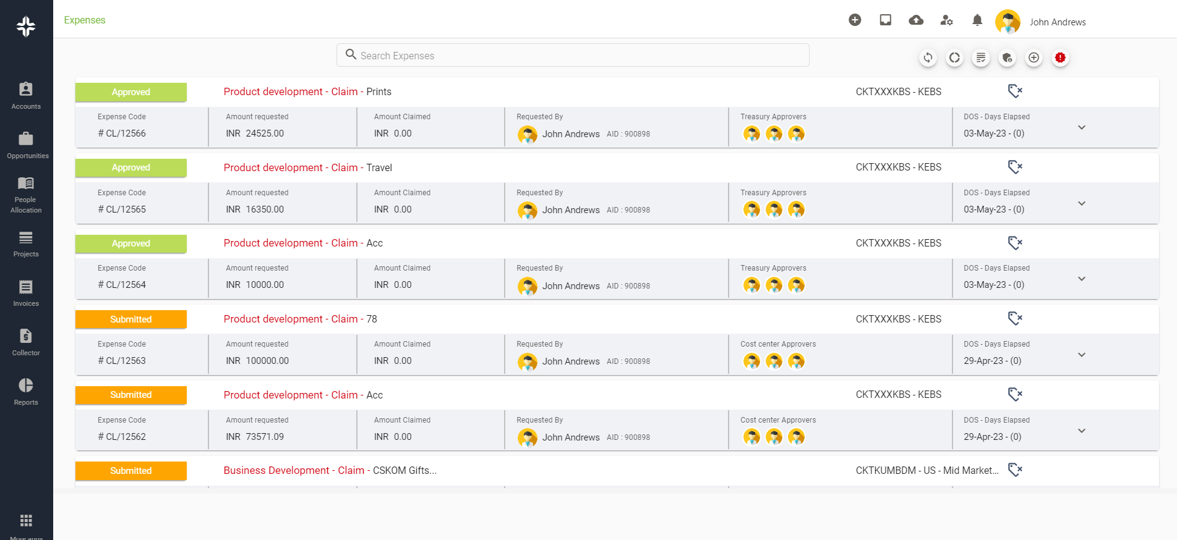Open the checklist icon in expense toolbar
1177x540 pixels.
click(981, 57)
